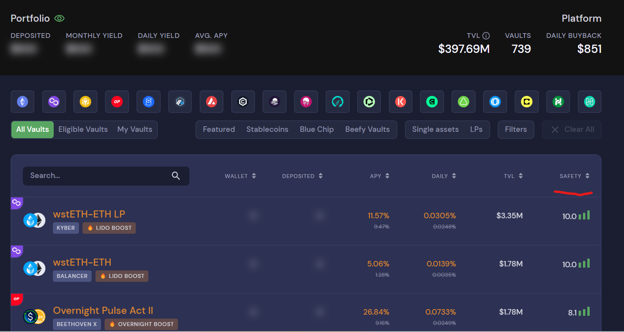Open the wstETH-ETH LP vault

coord(89,214)
